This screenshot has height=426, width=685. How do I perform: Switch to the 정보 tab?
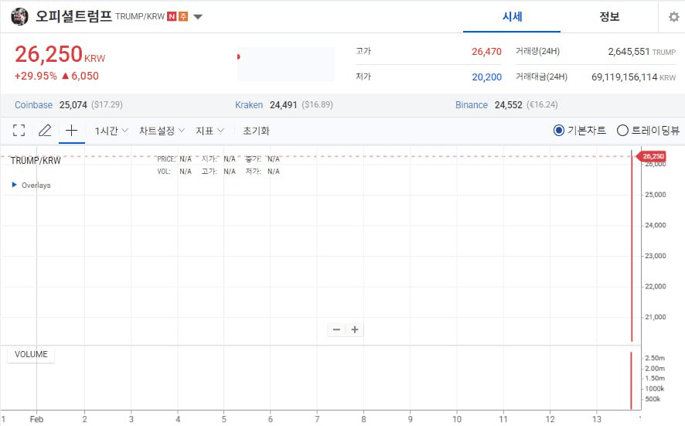point(609,16)
